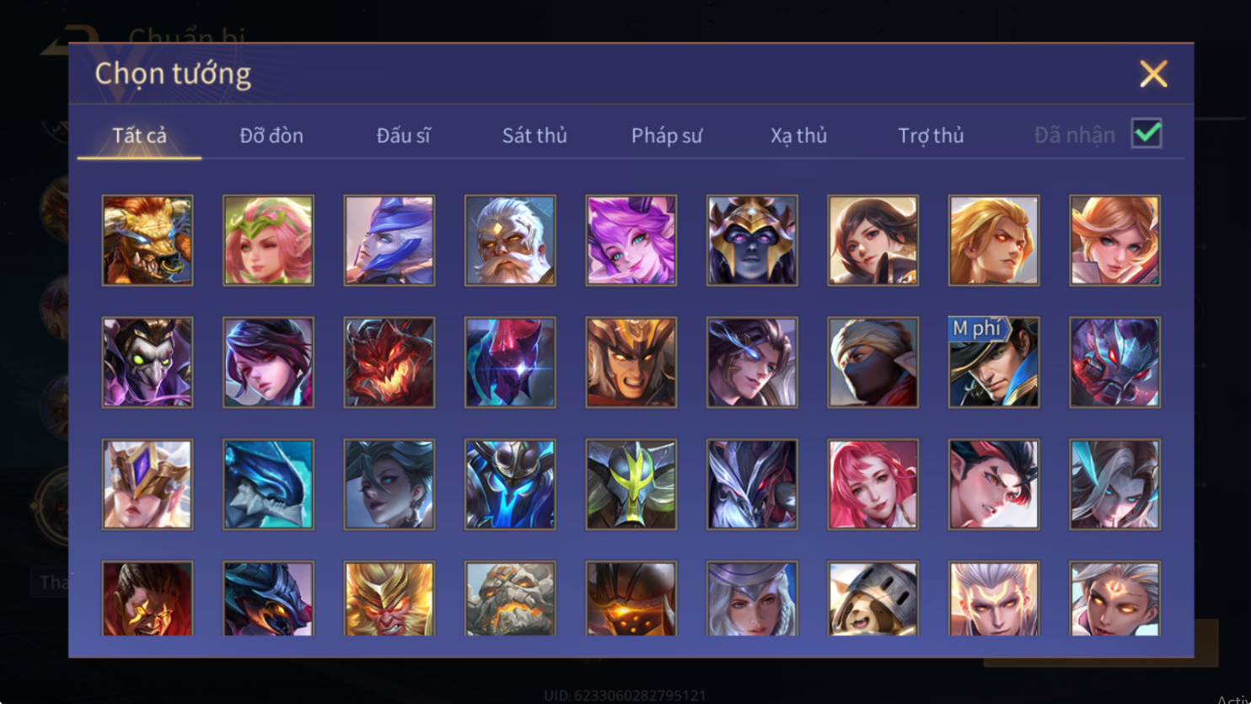Show the 'Sát thủ' heroes tab
Screen dimensions: 1251x704
(534, 135)
